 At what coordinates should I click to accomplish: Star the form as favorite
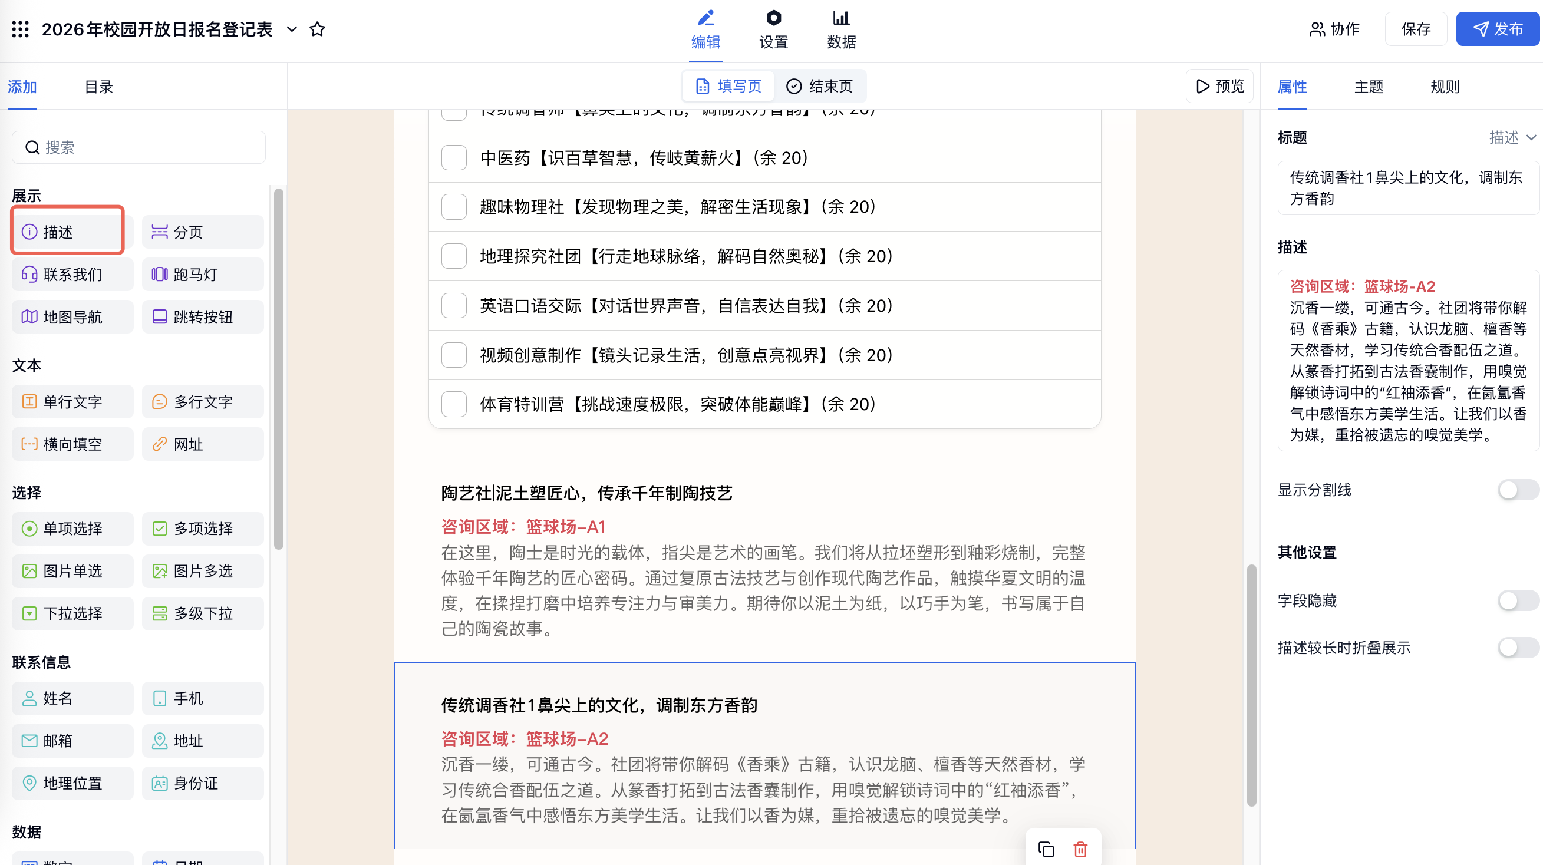point(318,29)
